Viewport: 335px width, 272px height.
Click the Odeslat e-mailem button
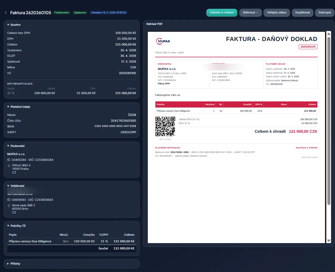click(222, 13)
